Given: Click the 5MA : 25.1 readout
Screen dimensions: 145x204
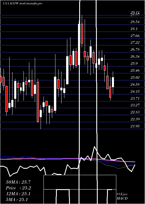Looking at the screenshot, I should point(17,200).
